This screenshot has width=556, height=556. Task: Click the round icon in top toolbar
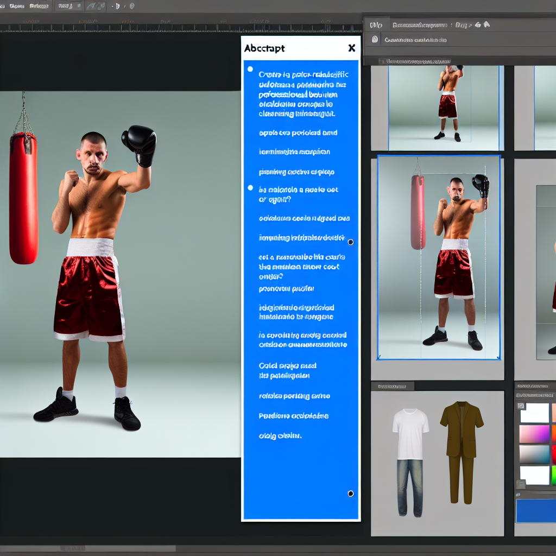point(131,7)
